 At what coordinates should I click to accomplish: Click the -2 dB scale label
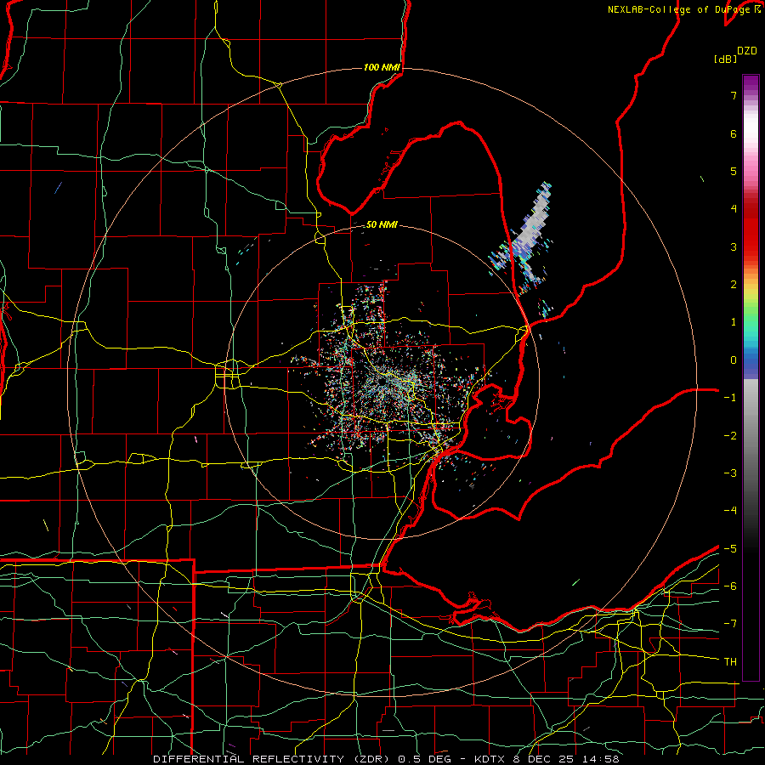(x=730, y=436)
